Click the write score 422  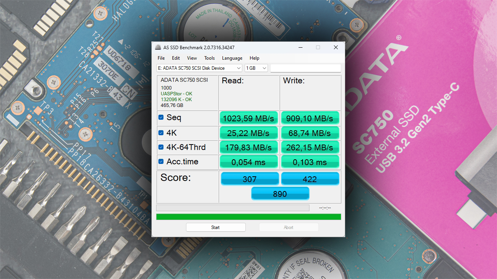[x=310, y=179]
